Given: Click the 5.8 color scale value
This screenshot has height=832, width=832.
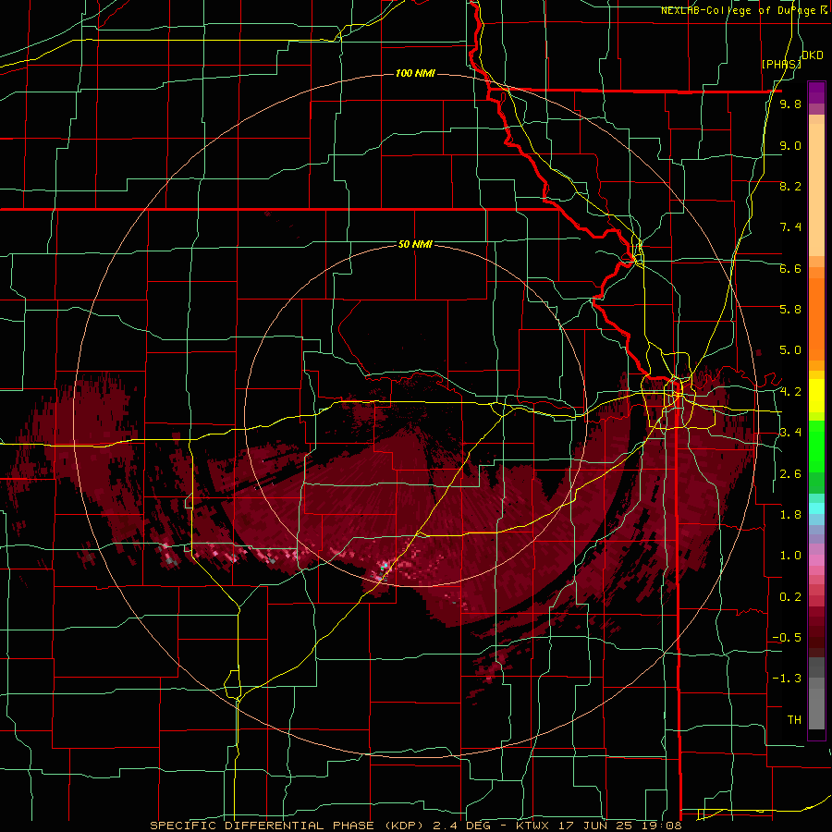Looking at the screenshot, I should [790, 310].
